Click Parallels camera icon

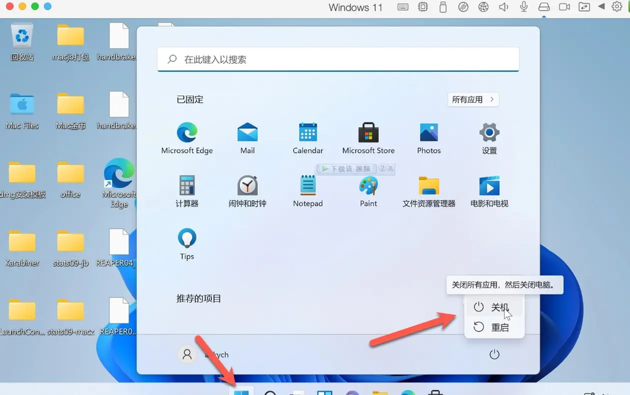[x=564, y=7]
